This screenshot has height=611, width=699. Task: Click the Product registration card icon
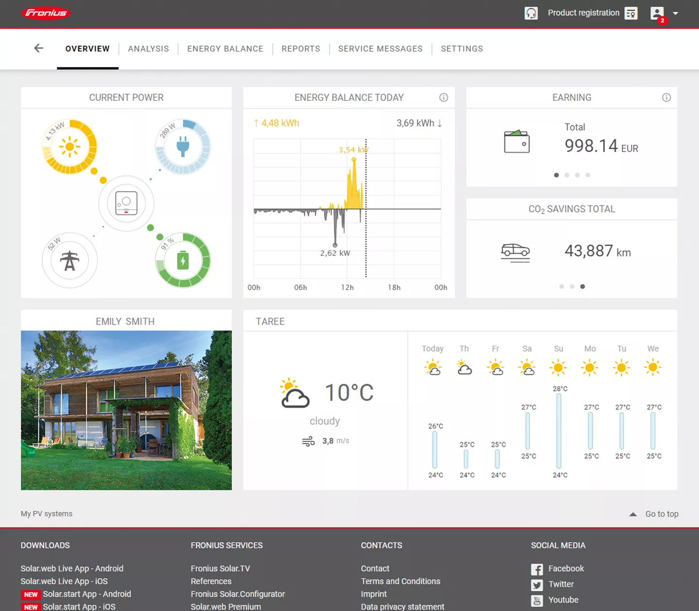(631, 13)
